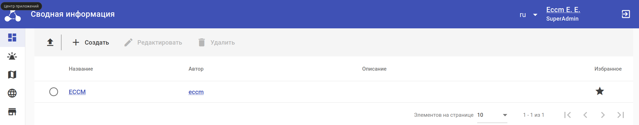
Task: Open the globe icon in sidebar
Action: (12, 93)
